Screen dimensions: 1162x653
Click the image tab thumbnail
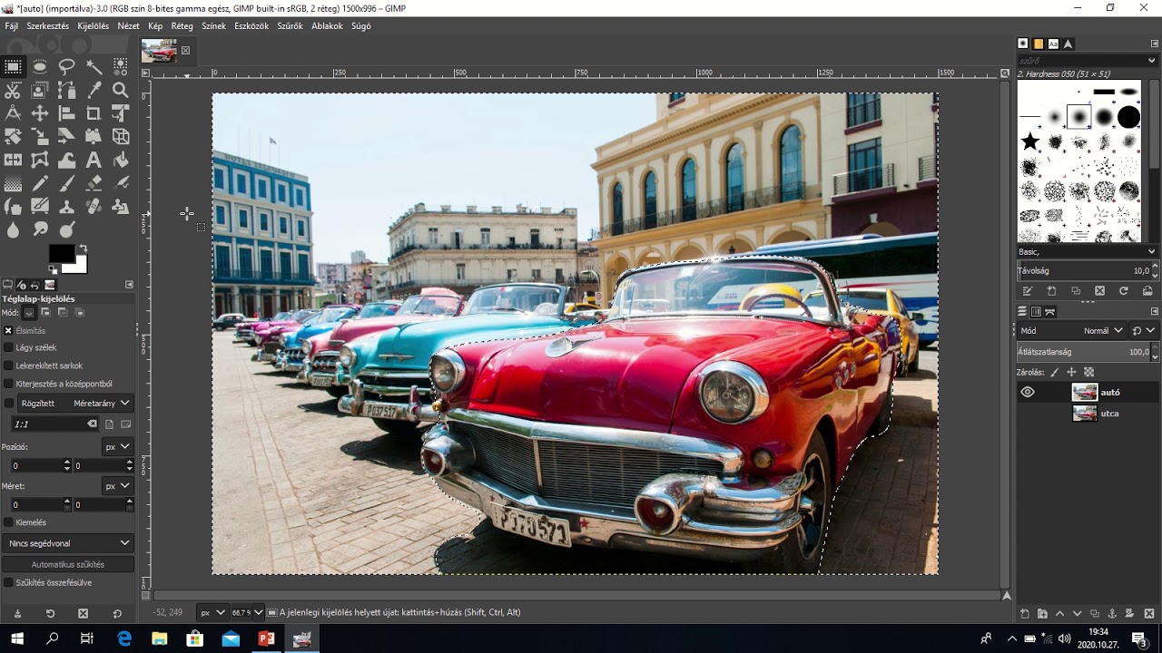[x=159, y=51]
